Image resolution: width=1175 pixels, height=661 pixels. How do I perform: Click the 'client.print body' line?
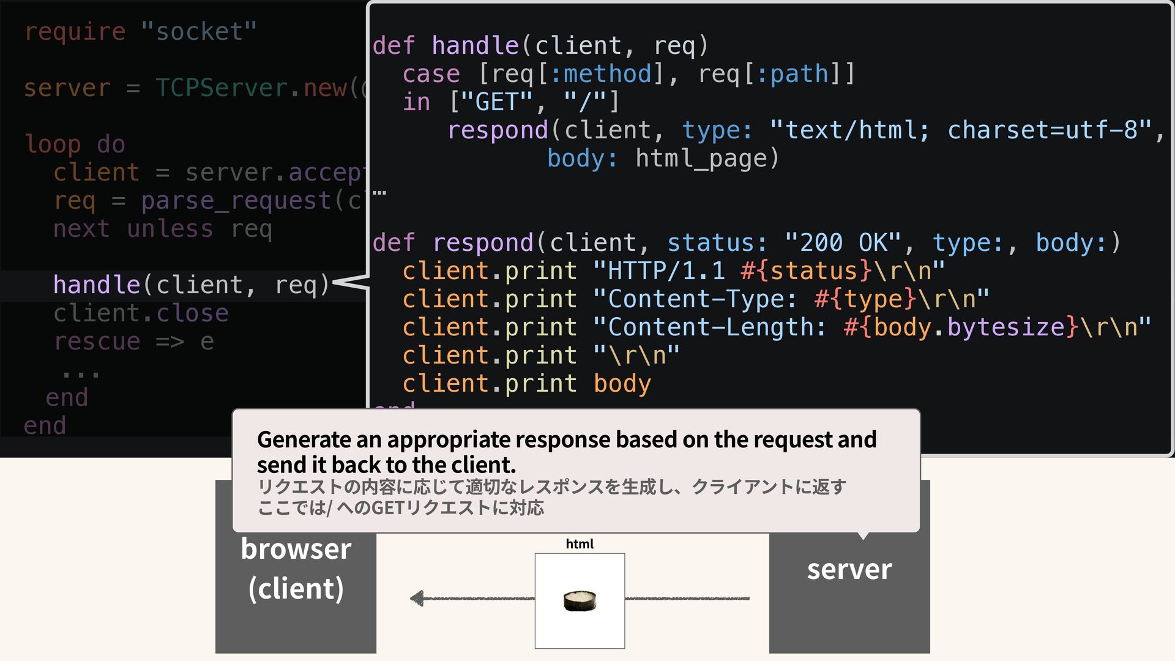coord(526,384)
